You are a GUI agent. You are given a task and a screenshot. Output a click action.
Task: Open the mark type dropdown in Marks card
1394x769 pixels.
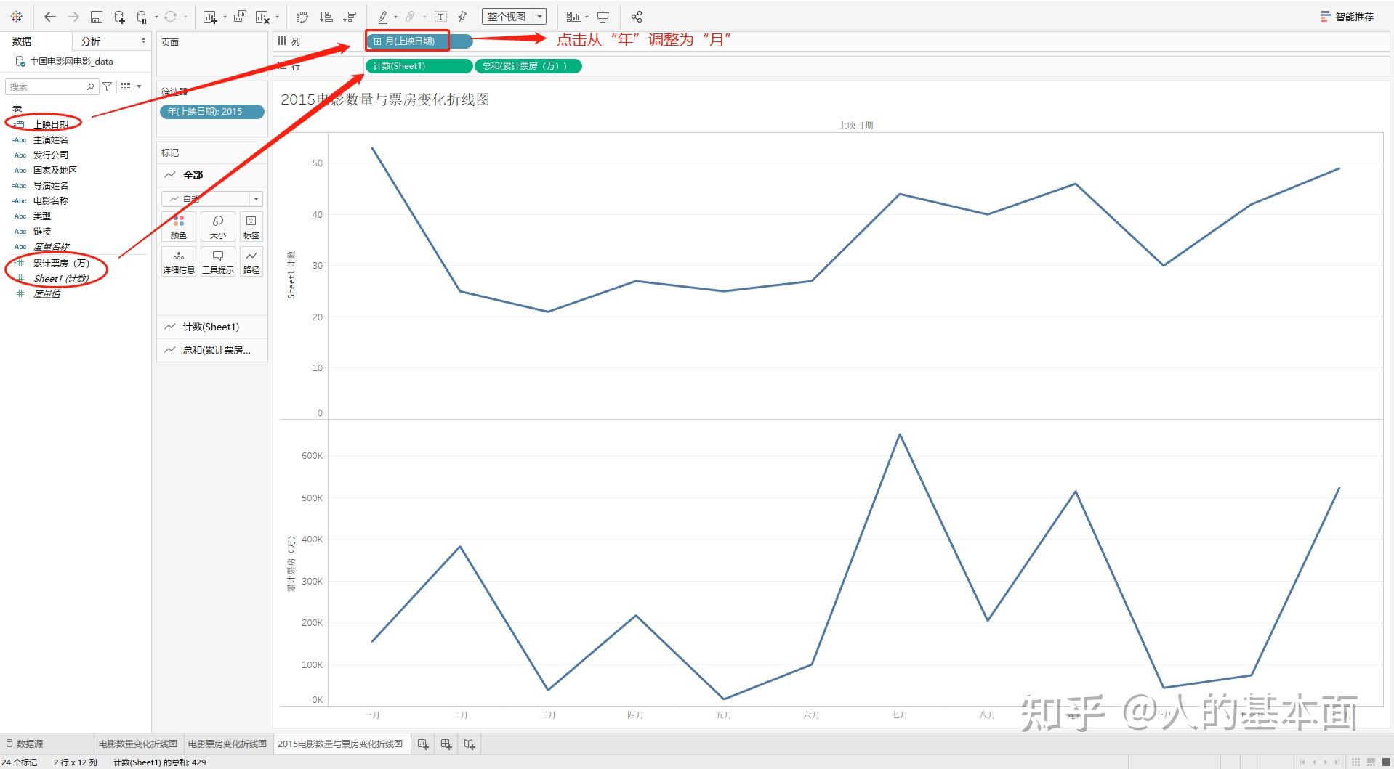coord(211,199)
